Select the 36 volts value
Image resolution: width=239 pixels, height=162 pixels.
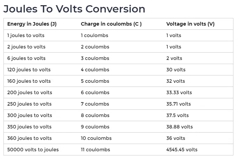[x=176, y=138]
